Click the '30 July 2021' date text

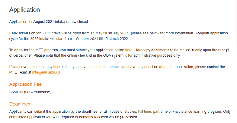click(x=118, y=33)
